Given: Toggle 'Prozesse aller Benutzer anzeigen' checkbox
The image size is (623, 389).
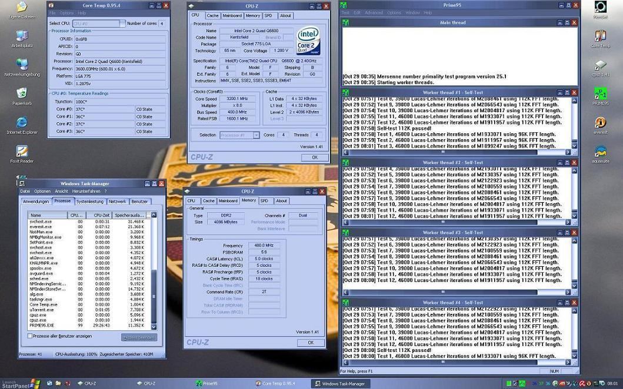Looking at the screenshot, I should pos(30,336).
